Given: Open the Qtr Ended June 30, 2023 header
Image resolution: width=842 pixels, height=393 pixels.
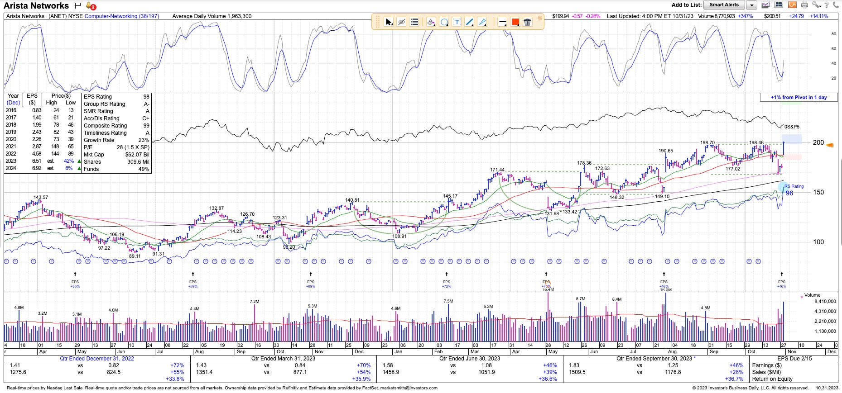Looking at the screenshot, I should click(470, 359).
